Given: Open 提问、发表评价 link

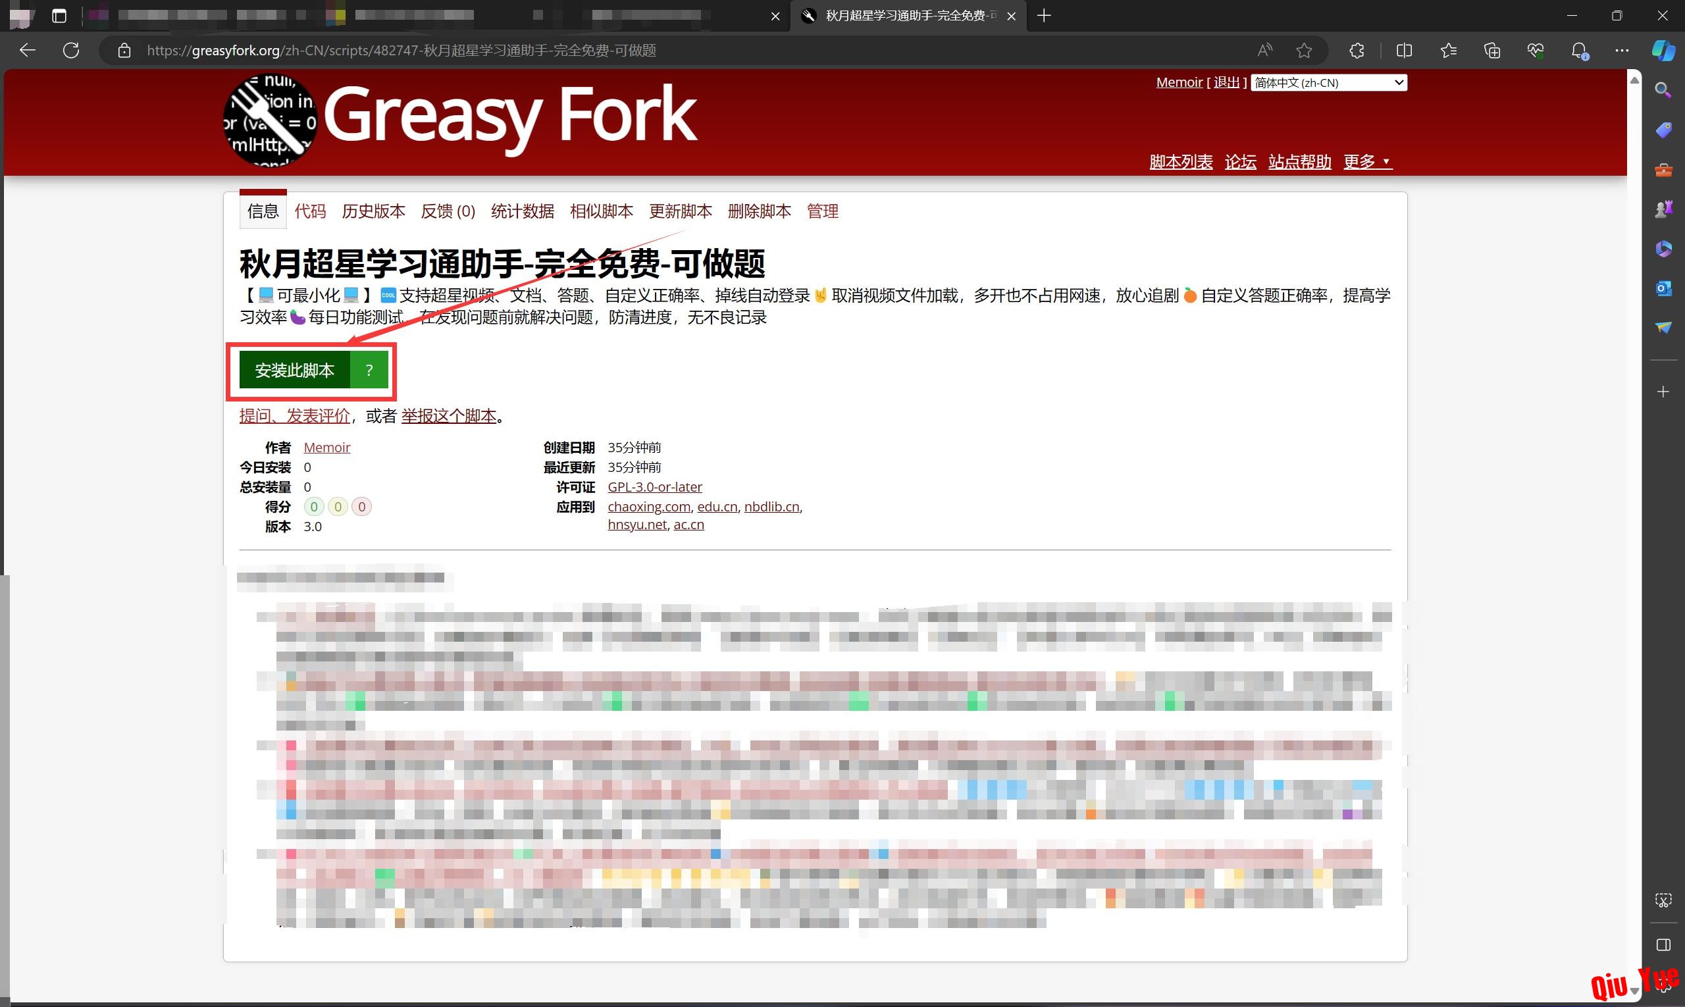Looking at the screenshot, I should [294, 416].
